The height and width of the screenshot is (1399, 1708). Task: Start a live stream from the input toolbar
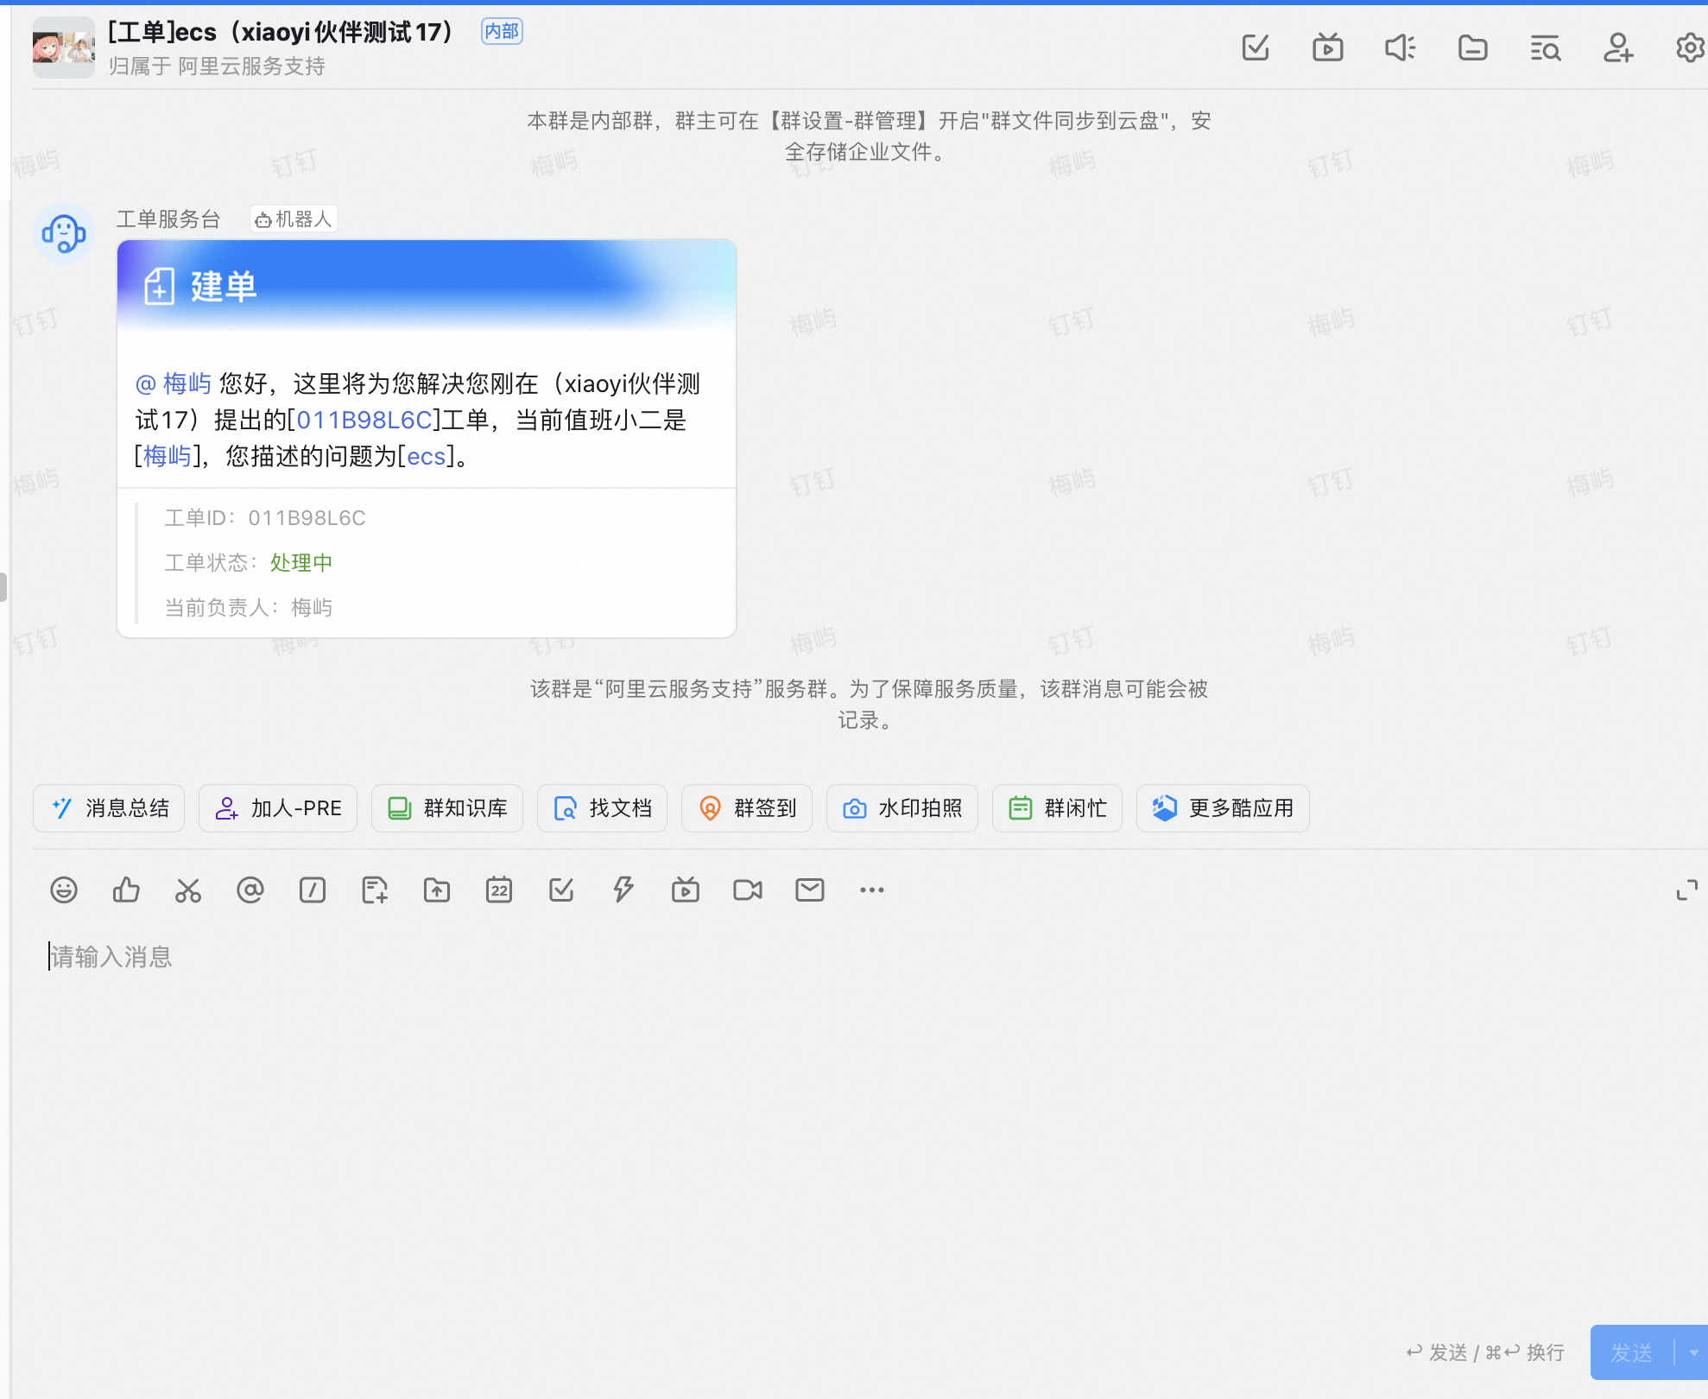tap(686, 889)
